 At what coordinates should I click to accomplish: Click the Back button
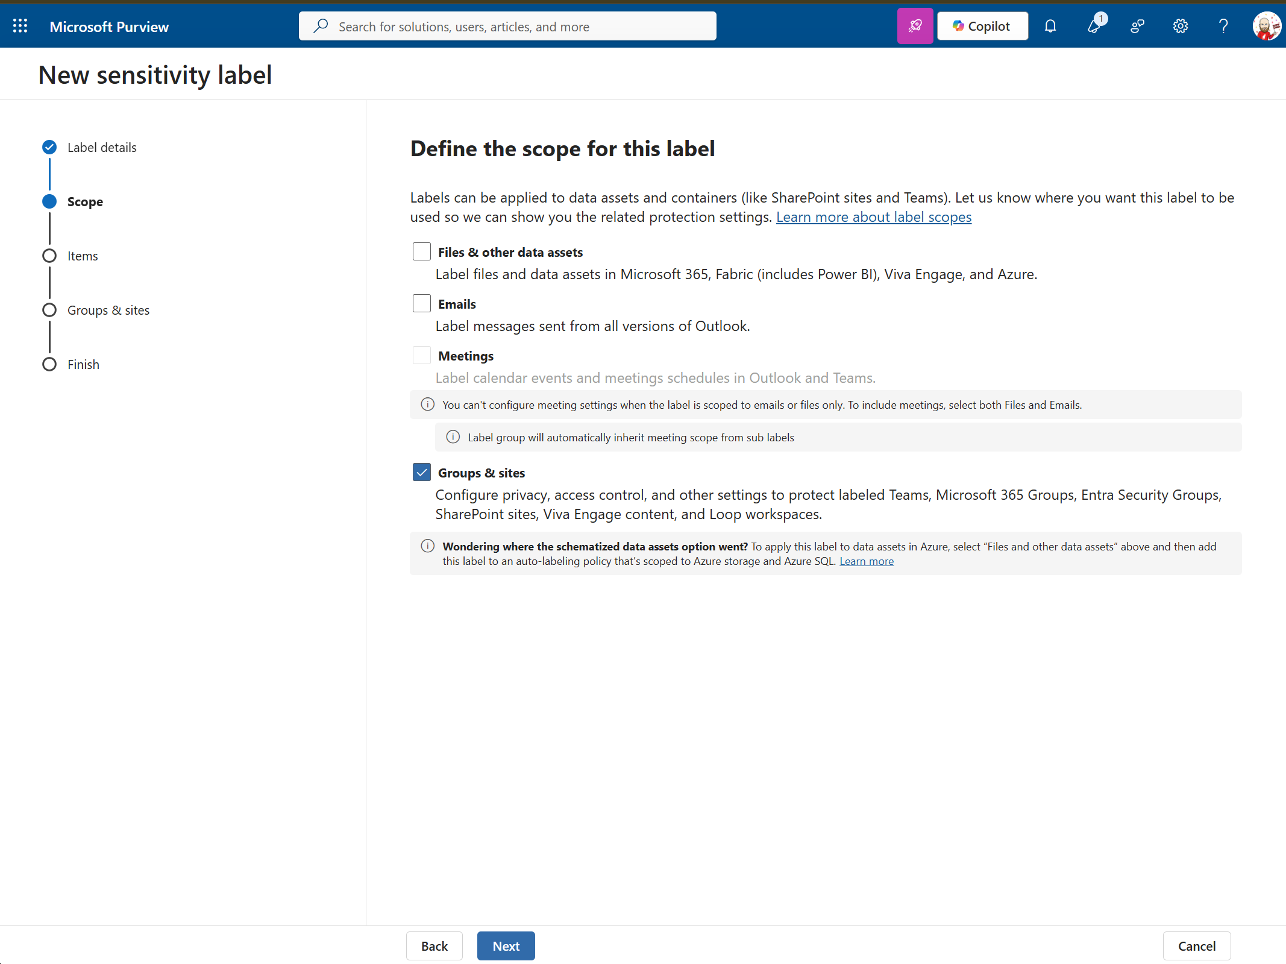pyautogui.click(x=434, y=946)
